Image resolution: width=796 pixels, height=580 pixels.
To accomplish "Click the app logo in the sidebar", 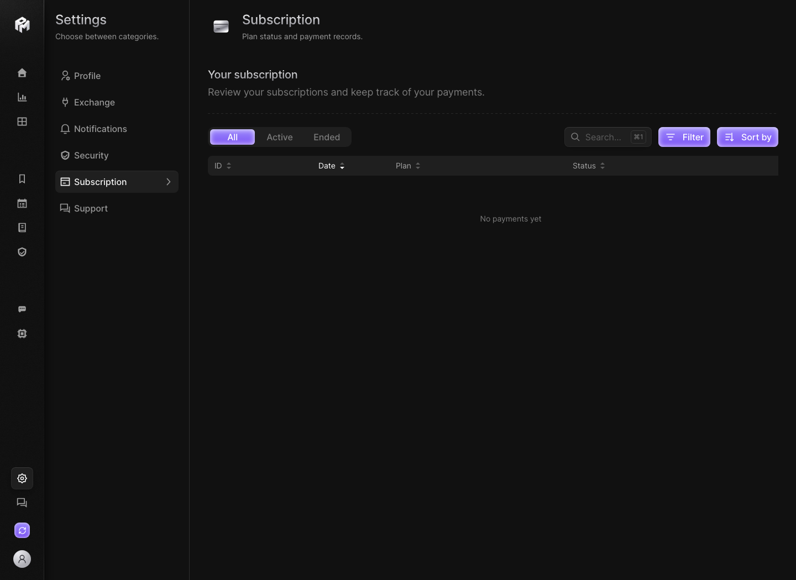I will coord(22,24).
